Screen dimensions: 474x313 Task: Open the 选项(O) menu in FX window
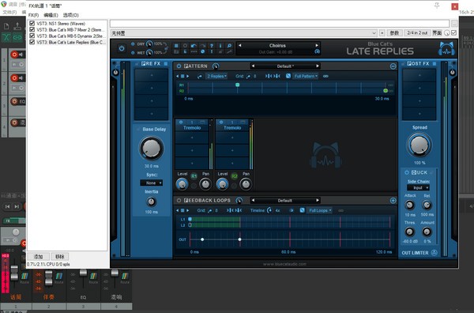[x=71, y=15]
